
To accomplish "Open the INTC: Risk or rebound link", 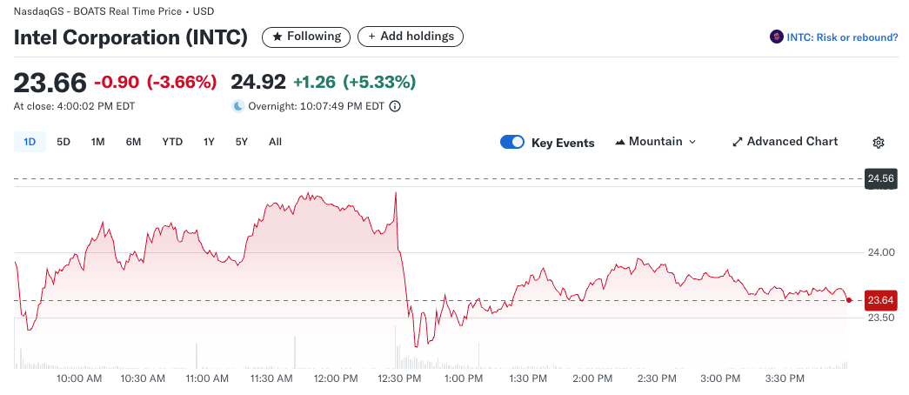I will pyautogui.click(x=841, y=37).
